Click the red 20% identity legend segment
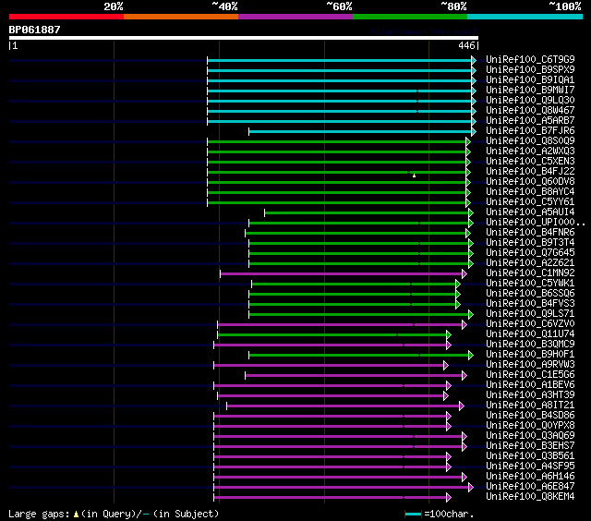The image size is (591, 521). (x=66, y=17)
